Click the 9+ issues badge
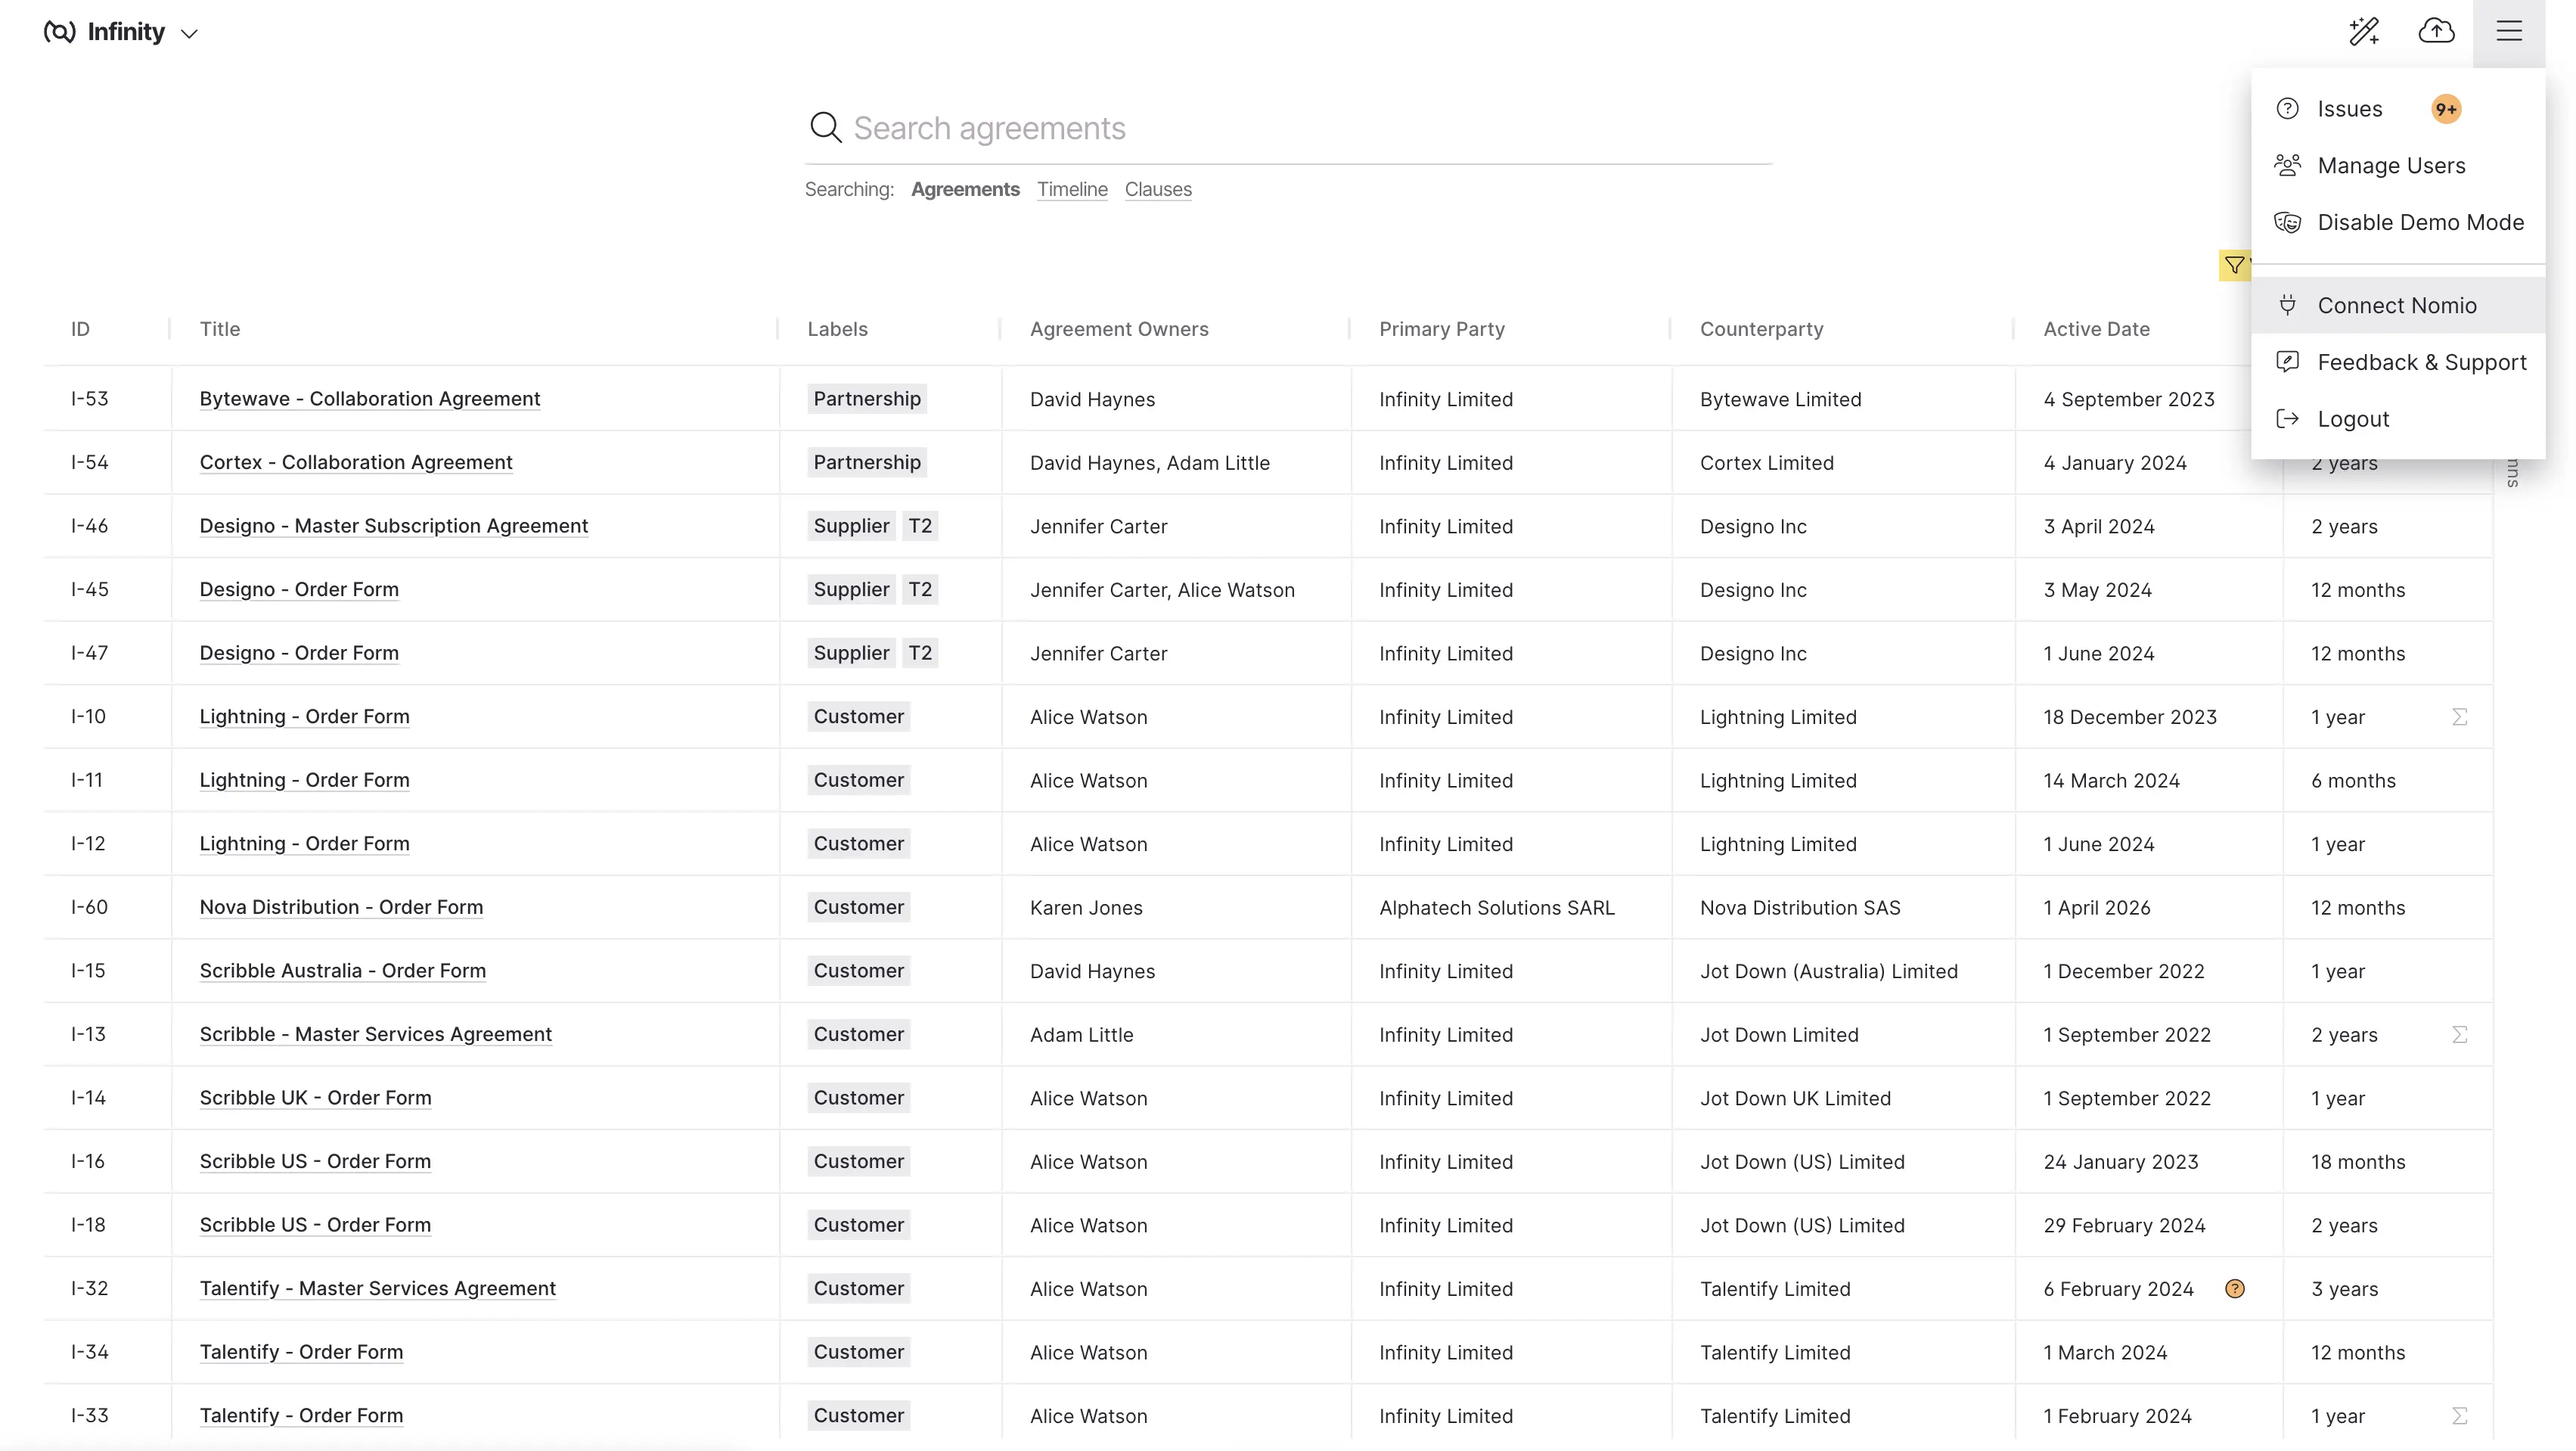This screenshot has height=1451, width=2576. click(x=2446, y=109)
